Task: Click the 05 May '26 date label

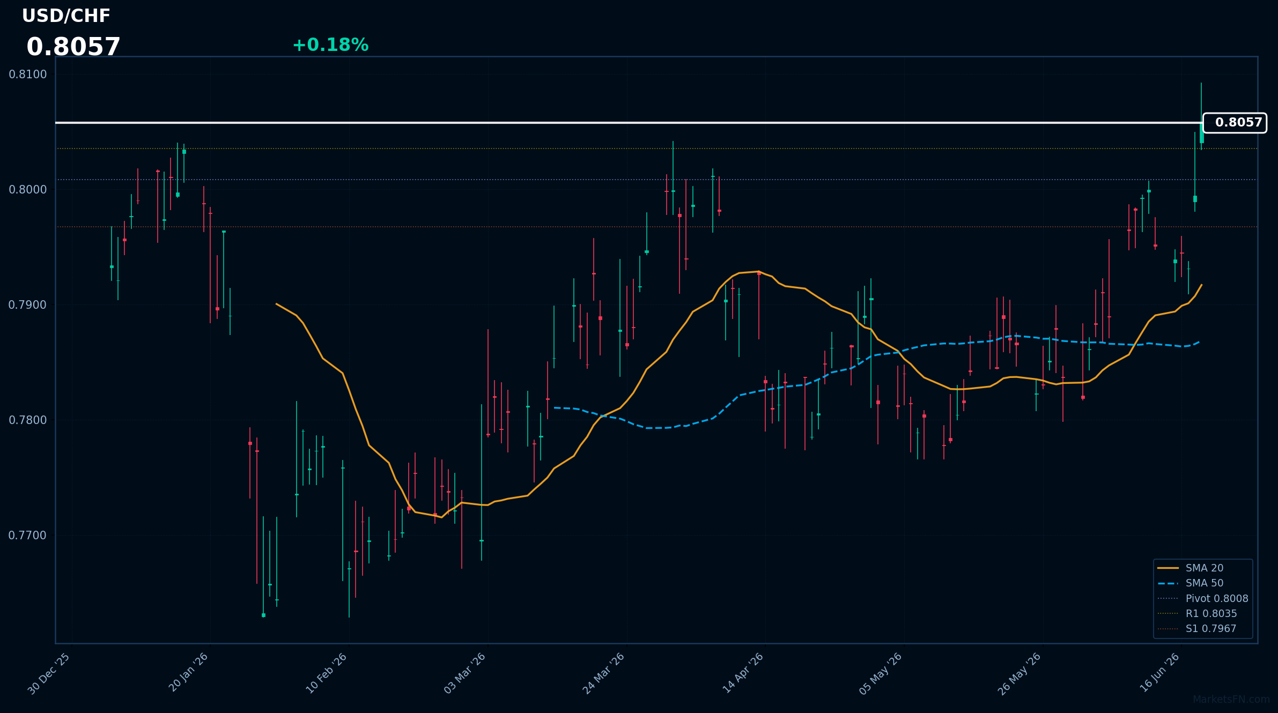Action: [881, 674]
